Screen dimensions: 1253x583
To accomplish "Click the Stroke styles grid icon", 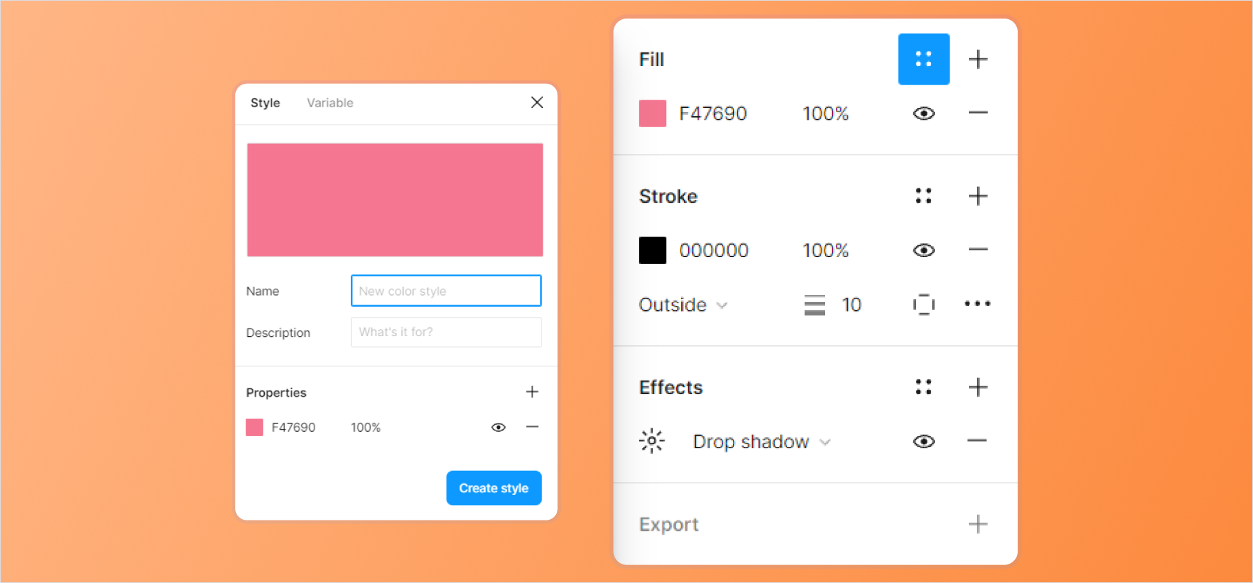I will click(923, 196).
